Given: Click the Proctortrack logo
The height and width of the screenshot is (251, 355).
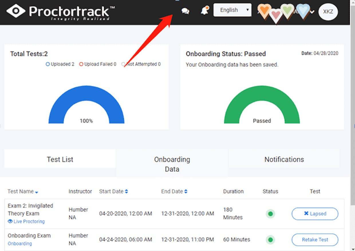Looking at the screenshot, I should (60, 12).
